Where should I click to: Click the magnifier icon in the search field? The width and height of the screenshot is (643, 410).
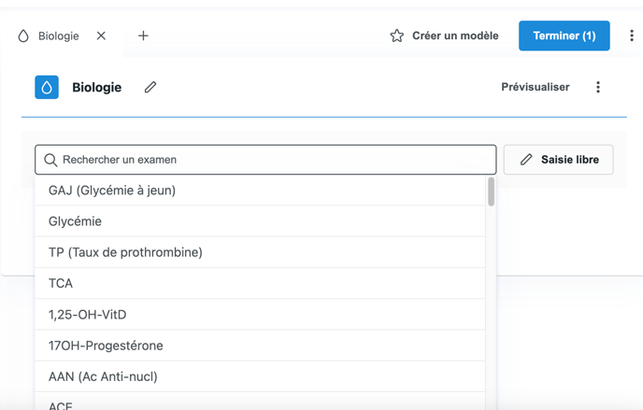[x=50, y=160]
